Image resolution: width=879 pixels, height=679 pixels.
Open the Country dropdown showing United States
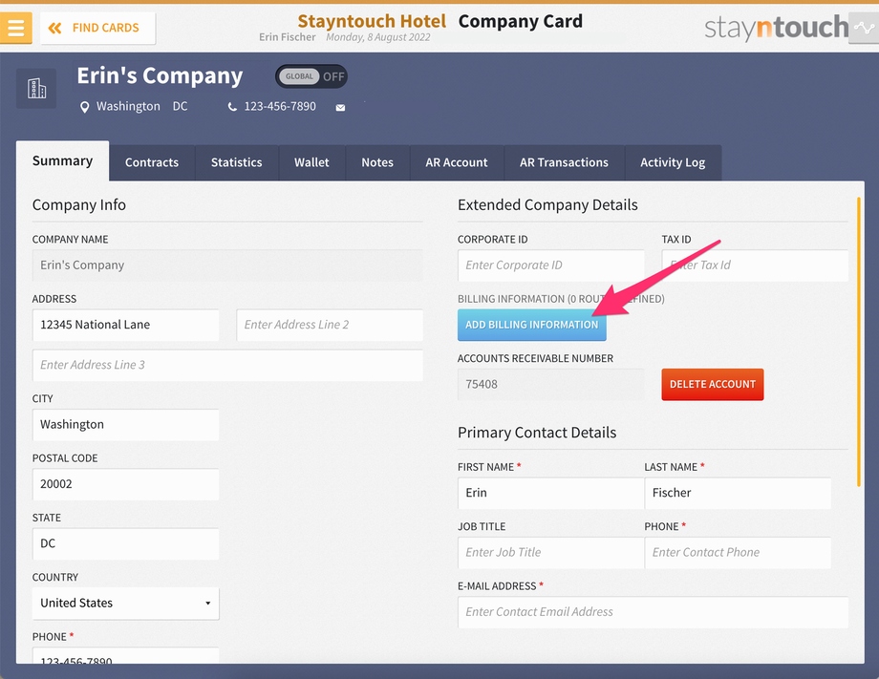coord(125,604)
